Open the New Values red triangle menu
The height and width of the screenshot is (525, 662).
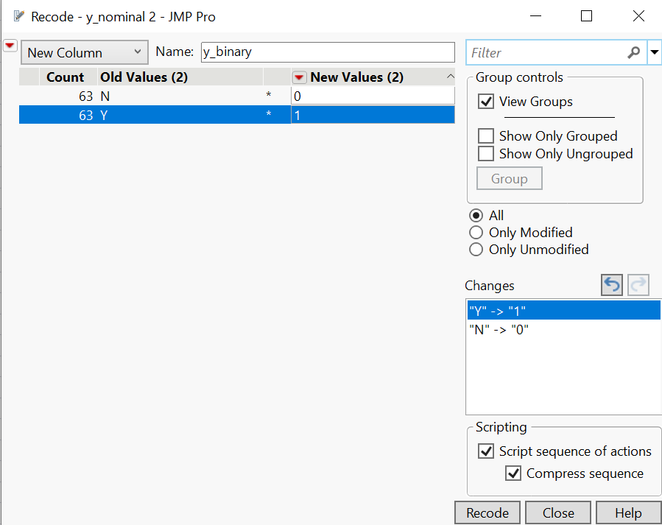(299, 77)
